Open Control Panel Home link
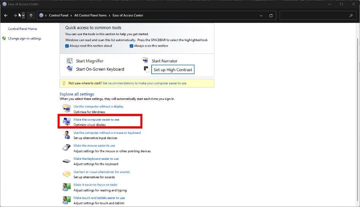Viewport: 360px width, 207px height. click(22, 29)
